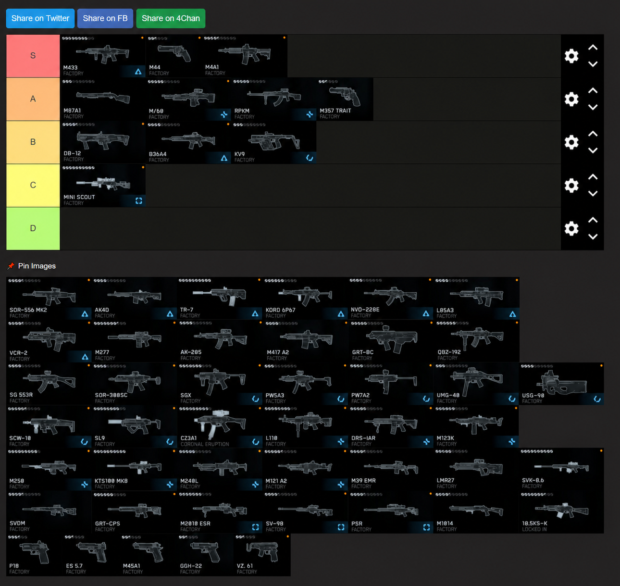
Task: Click the M1014 shotgun image
Action: [x=476, y=512]
